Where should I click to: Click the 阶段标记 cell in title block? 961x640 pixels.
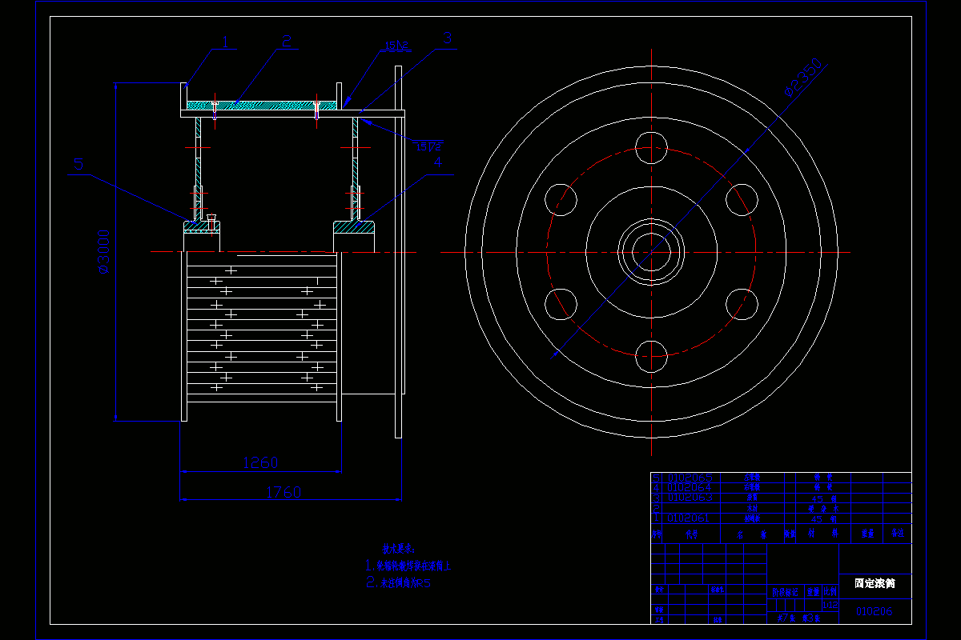coord(786,593)
